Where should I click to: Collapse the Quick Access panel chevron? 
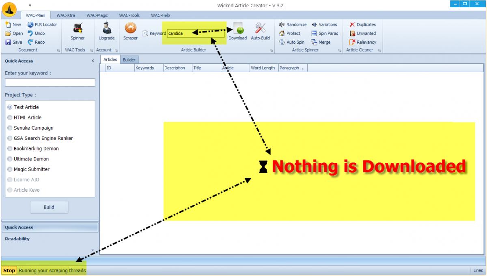coord(93,61)
